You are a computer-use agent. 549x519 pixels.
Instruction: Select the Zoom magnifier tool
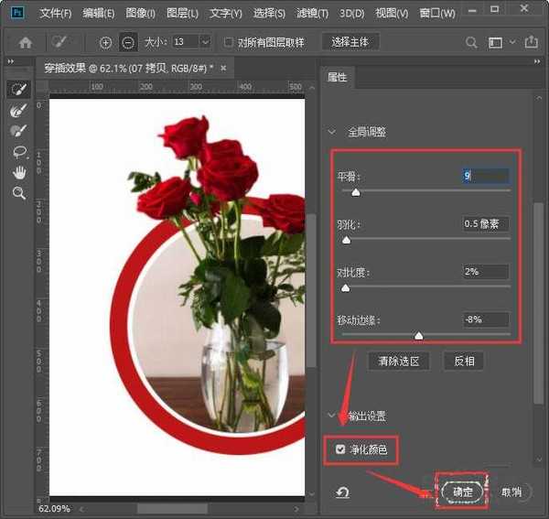pos(17,193)
